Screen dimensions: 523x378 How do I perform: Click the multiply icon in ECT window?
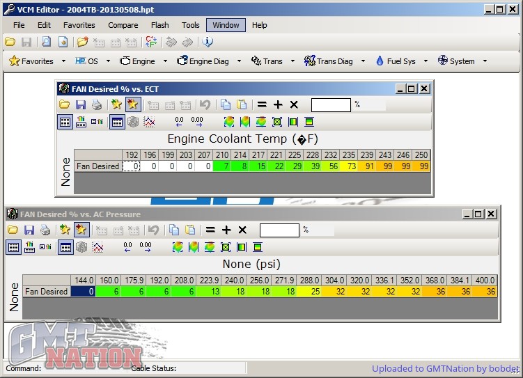[294, 104]
